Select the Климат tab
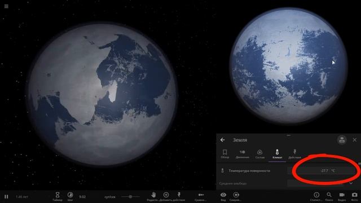The width and height of the screenshot is (361, 203). point(277,154)
